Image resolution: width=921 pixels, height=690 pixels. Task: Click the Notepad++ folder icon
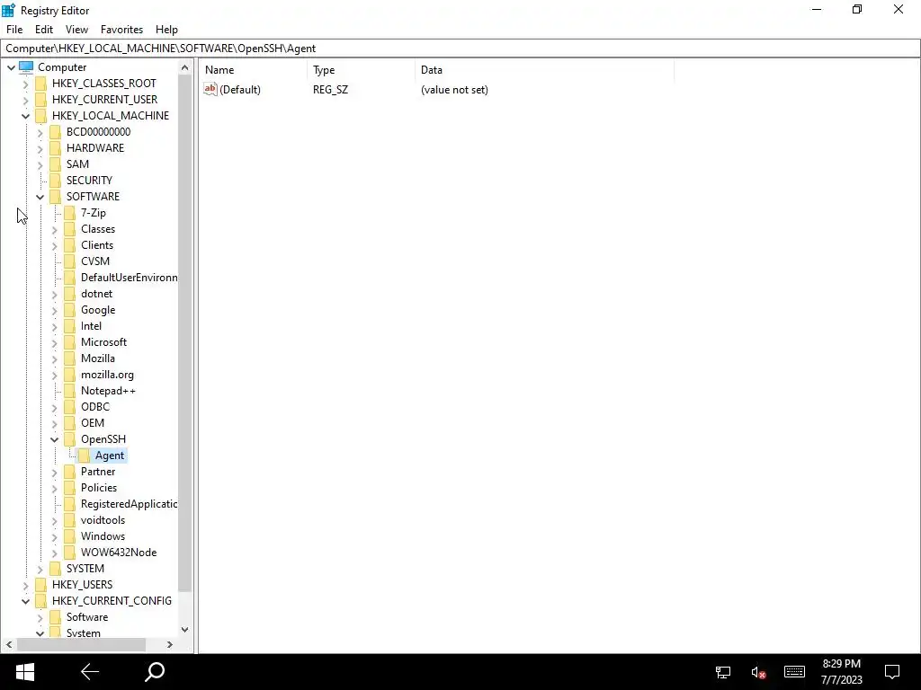70,390
